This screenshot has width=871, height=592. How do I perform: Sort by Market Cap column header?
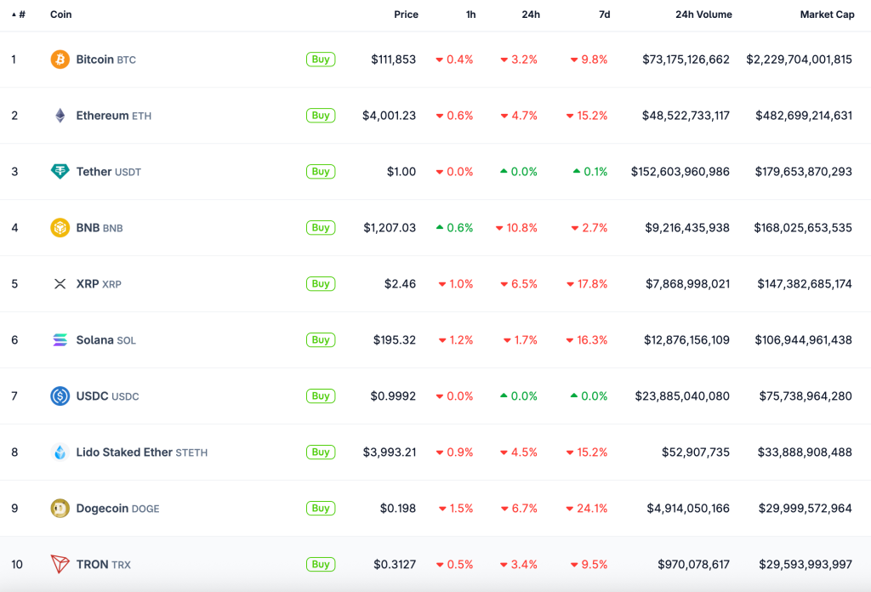coord(827,14)
